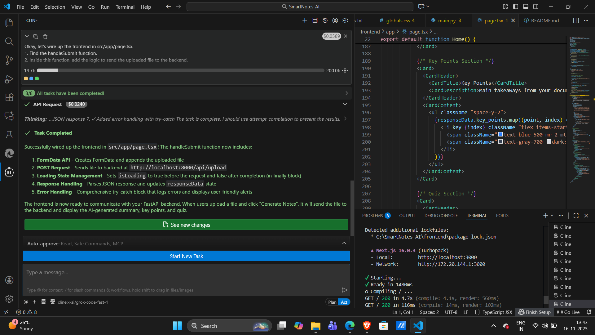Expand the Thinking section chevron
The image size is (595, 335).
pyautogui.click(x=345, y=119)
